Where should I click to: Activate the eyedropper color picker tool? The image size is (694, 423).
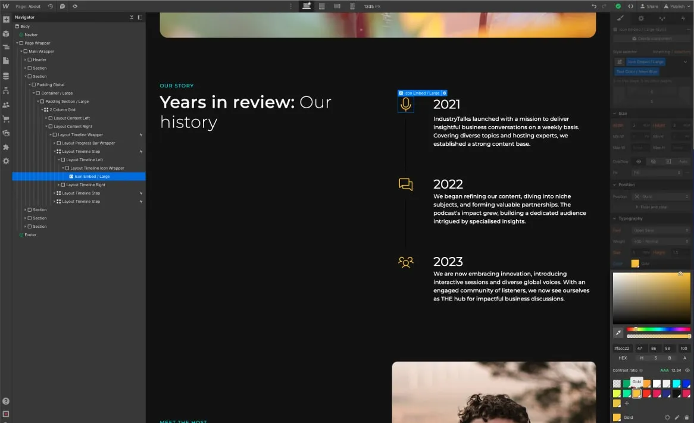(x=618, y=333)
